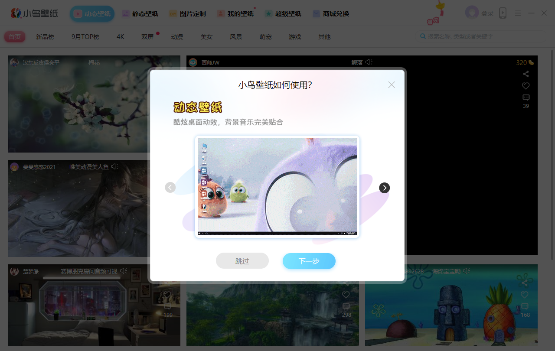Select the 动漫 category
This screenshot has width=555, height=351.
tap(177, 37)
